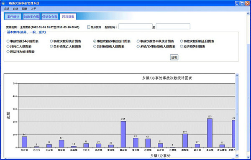Focus the end time field after 至
The width and height of the screenshot is (251, 160).
click(173, 26)
